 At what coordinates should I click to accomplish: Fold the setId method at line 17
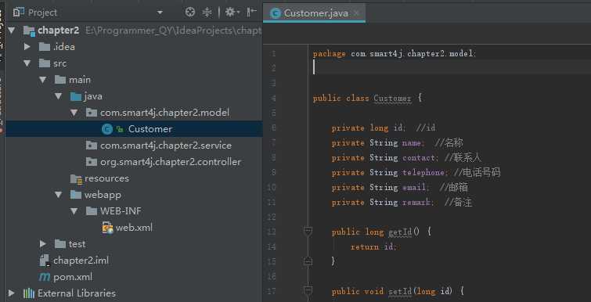click(308, 290)
